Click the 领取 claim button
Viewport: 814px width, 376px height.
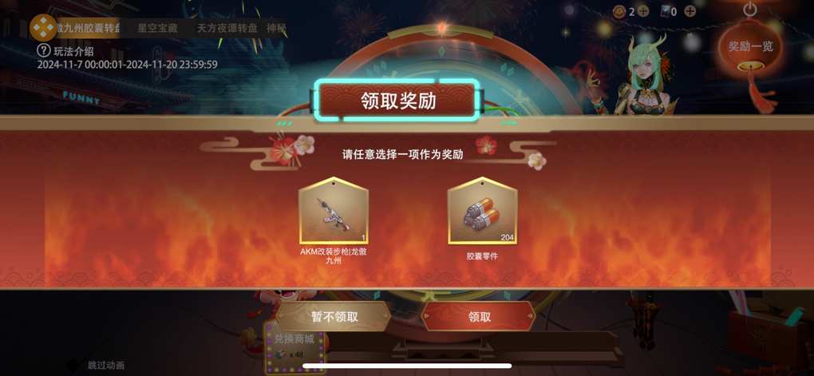pyautogui.click(x=479, y=316)
